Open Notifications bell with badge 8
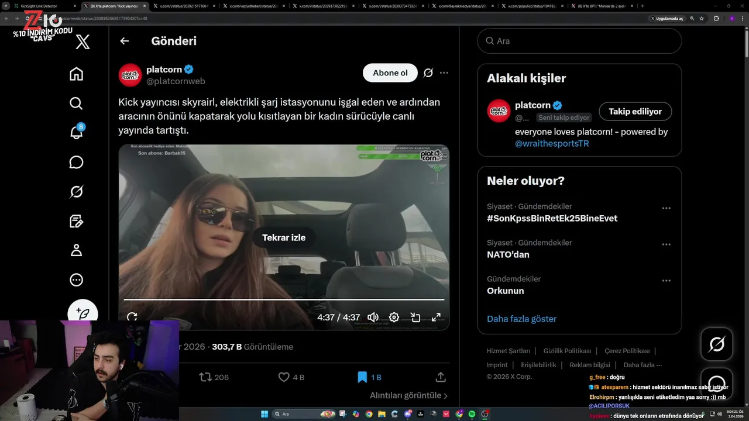The width and height of the screenshot is (749, 421). [x=76, y=132]
